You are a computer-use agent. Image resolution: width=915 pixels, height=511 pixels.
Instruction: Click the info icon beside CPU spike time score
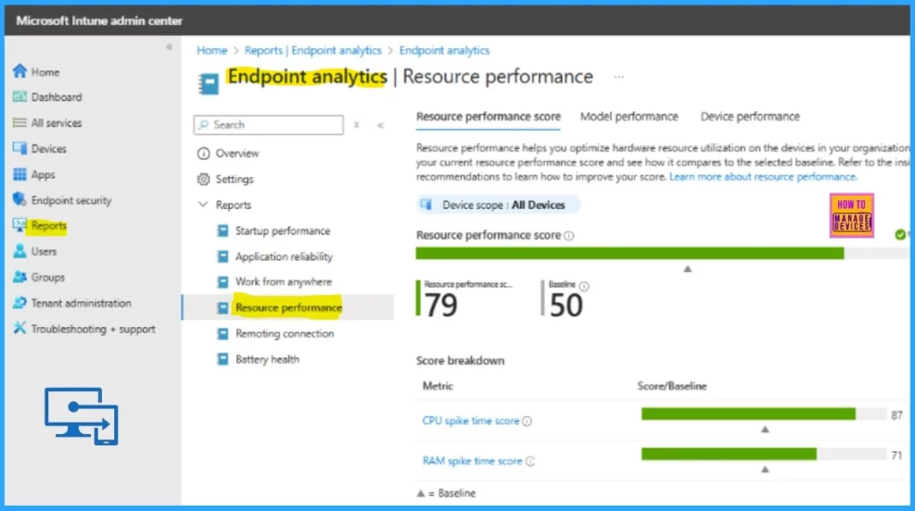coord(527,421)
